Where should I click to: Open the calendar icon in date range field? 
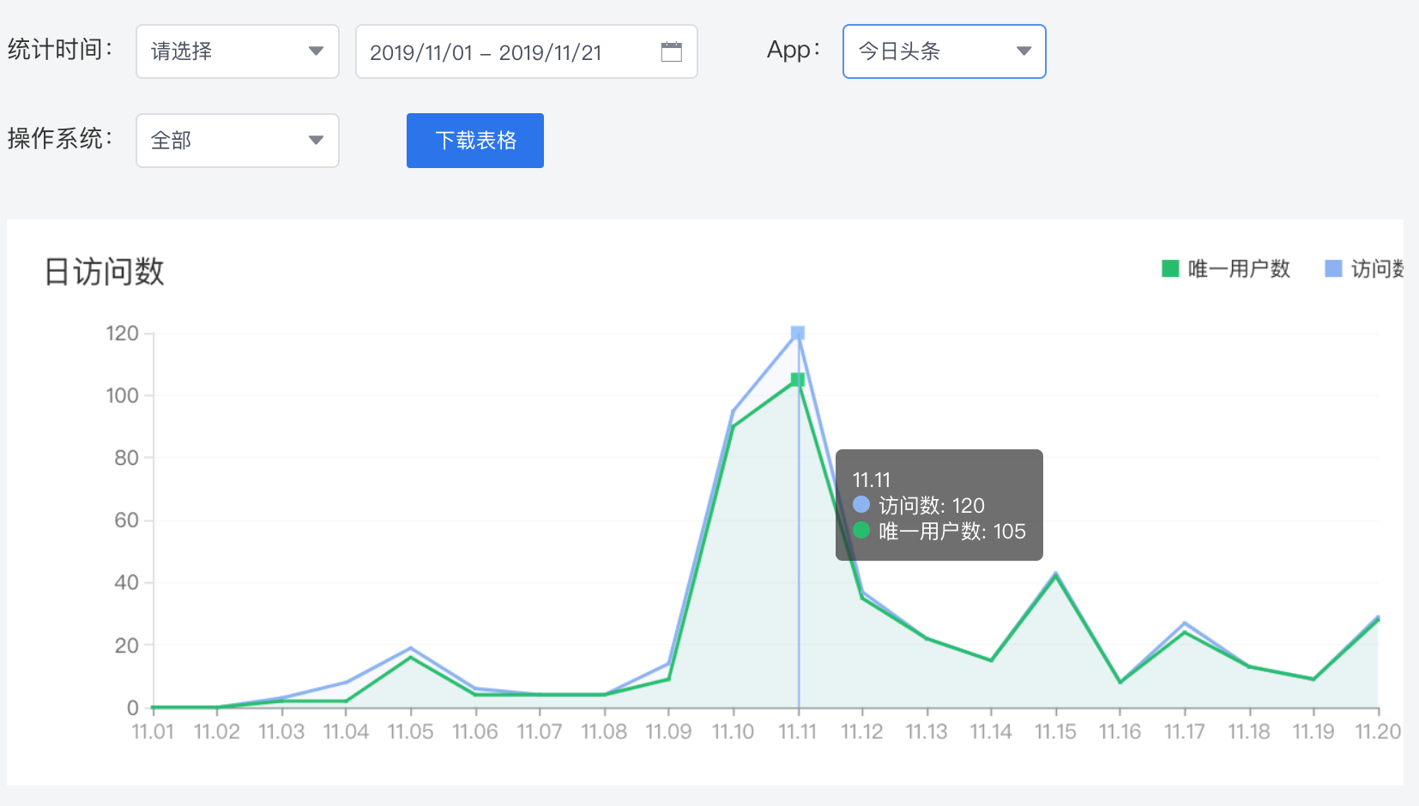(x=672, y=51)
